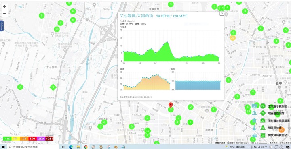Select the green sensor marker numbered 14

248,112
